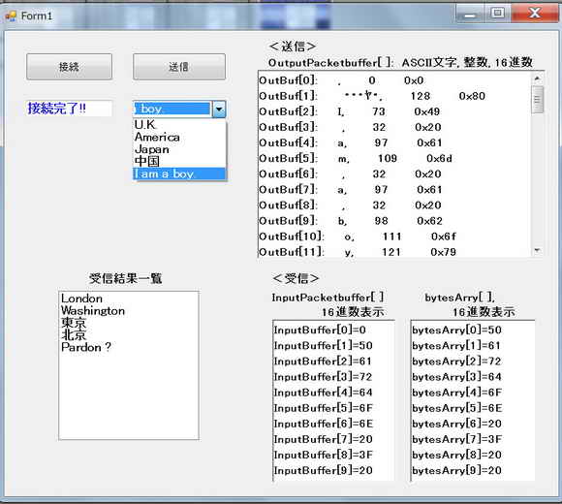Viewport: 562px width, 504px height.
Task: Pick Japan from the dropdown list
Action: pyautogui.click(x=179, y=149)
